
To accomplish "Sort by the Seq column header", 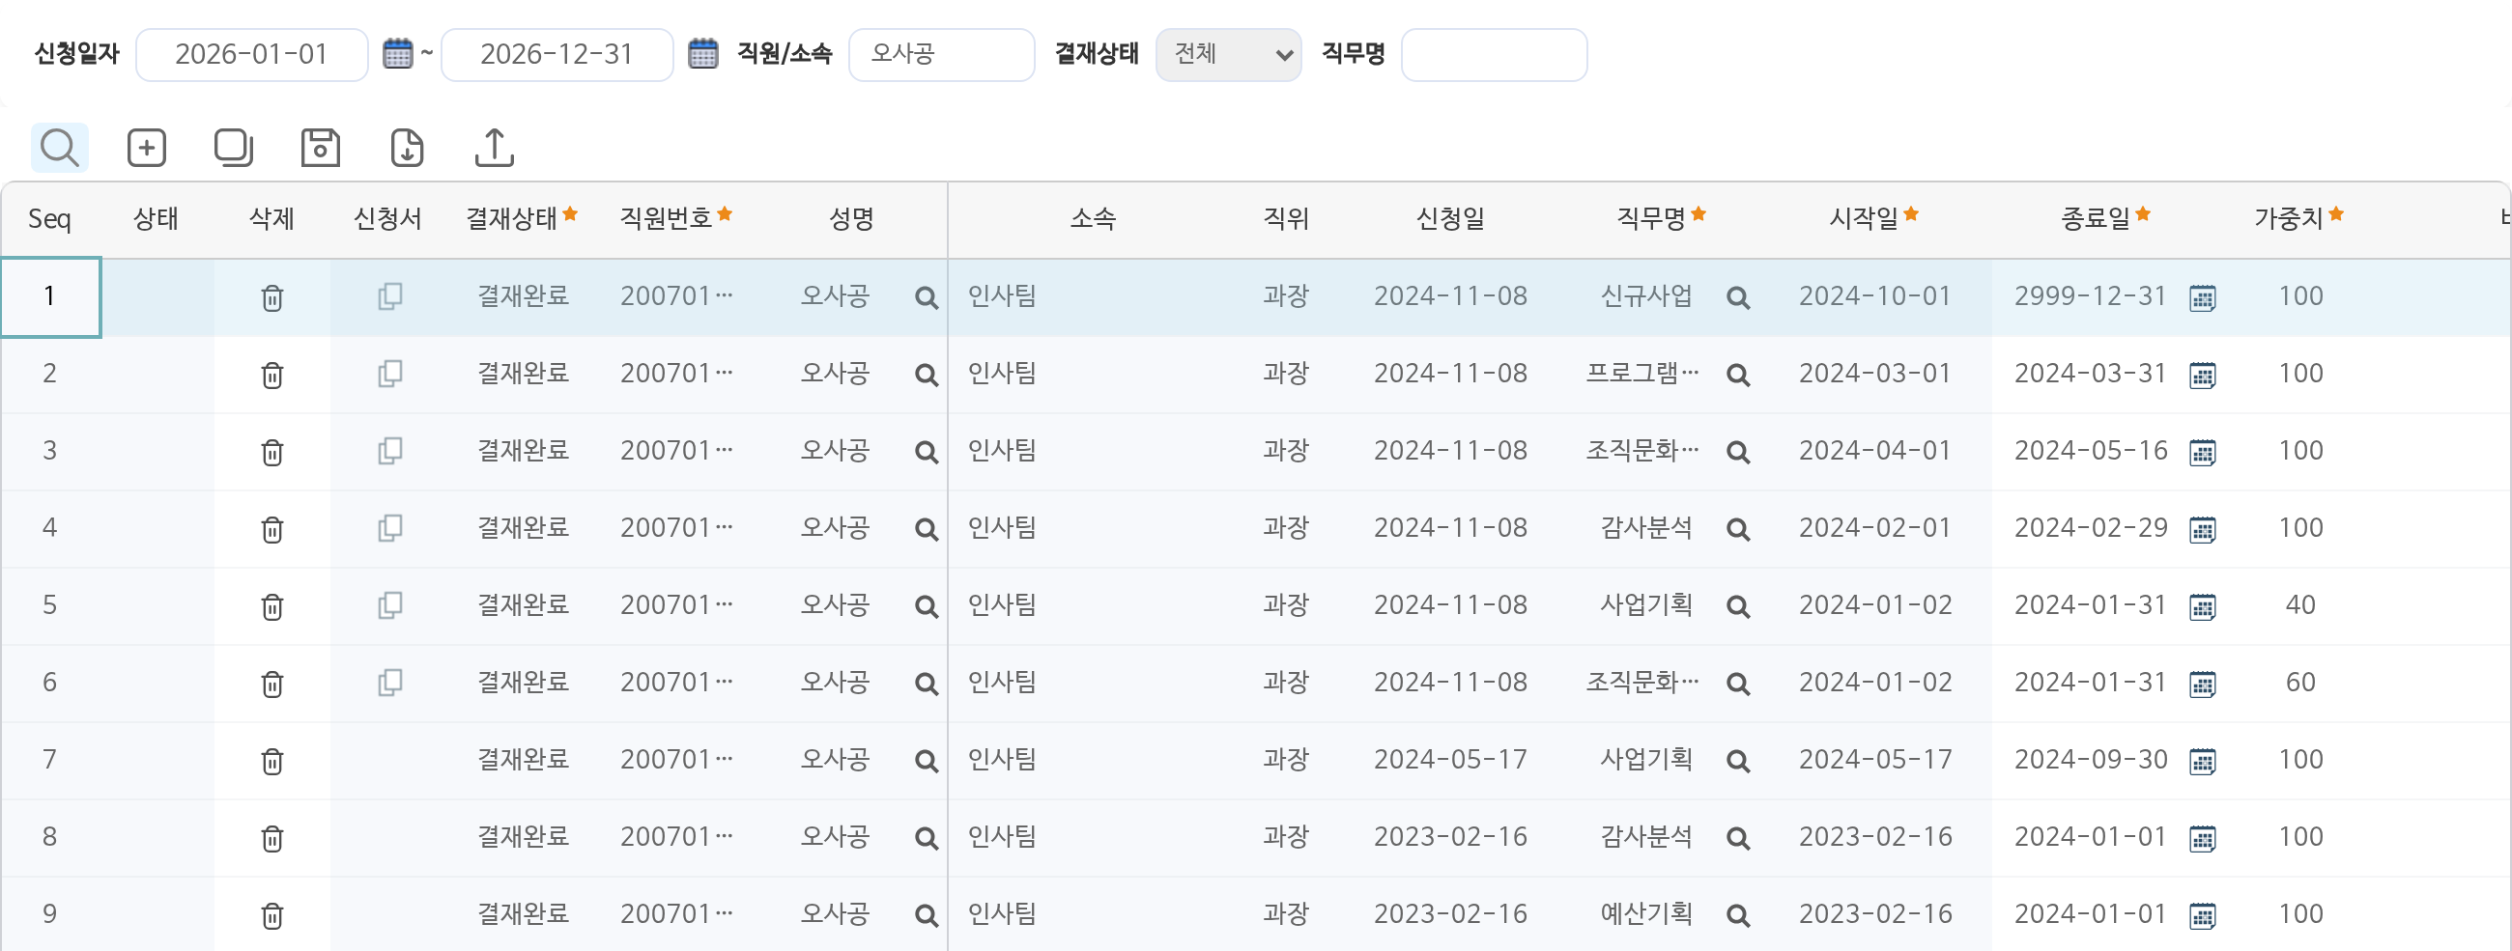I will tap(49, 218).
